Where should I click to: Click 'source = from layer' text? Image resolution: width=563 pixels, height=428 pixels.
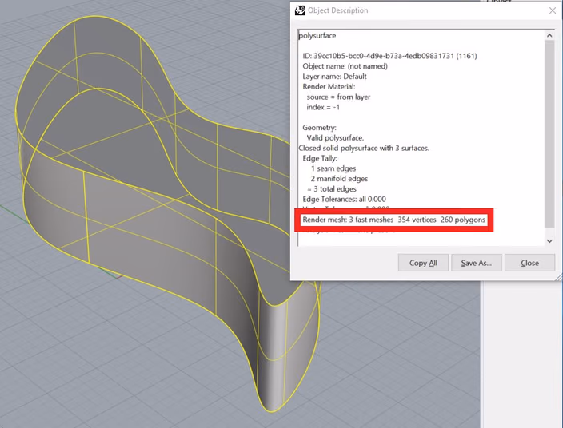(x=338, y=97)
